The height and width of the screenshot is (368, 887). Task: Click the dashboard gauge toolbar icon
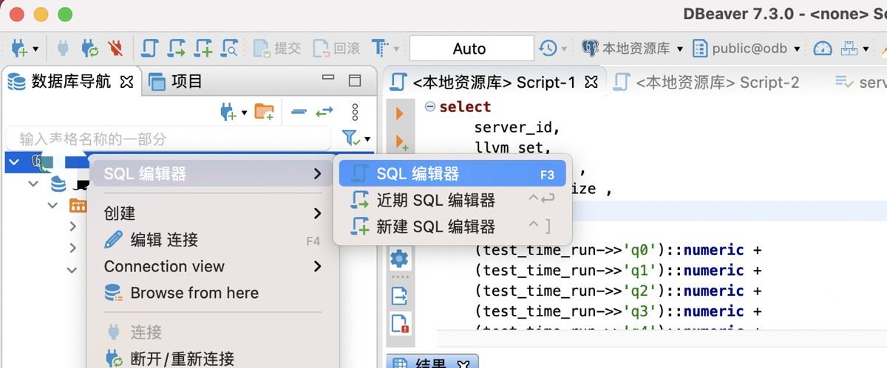pyautogui.click(x=822, y=49)
